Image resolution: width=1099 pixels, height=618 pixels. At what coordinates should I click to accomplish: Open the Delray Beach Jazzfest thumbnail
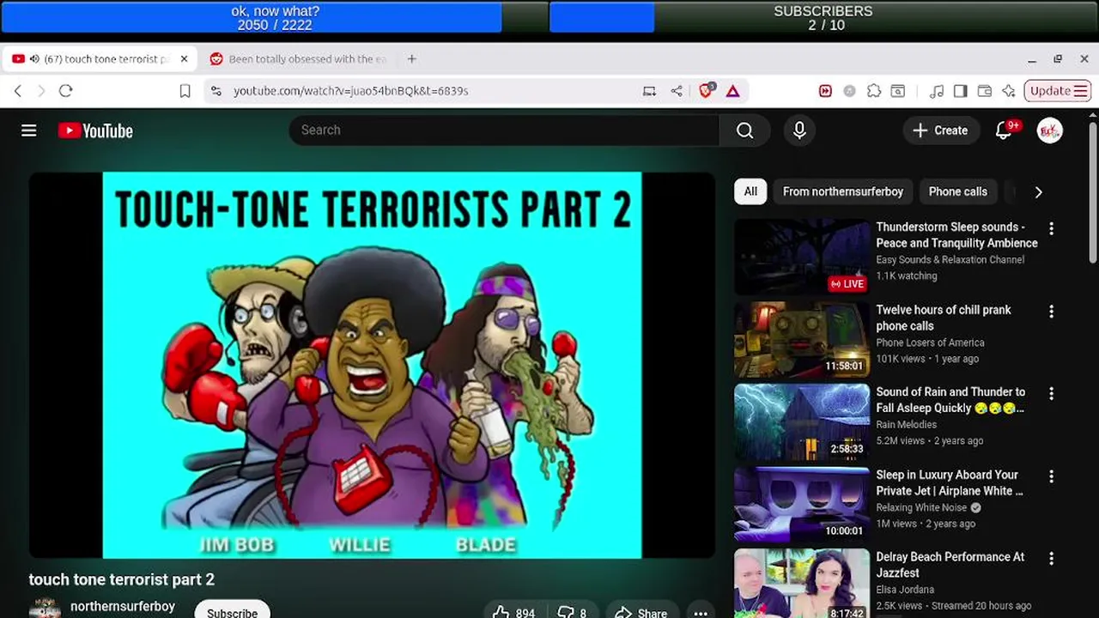click(x=802, y=584)
